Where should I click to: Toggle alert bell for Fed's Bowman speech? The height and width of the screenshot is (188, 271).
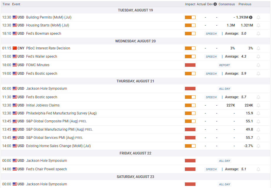(258, 34)
